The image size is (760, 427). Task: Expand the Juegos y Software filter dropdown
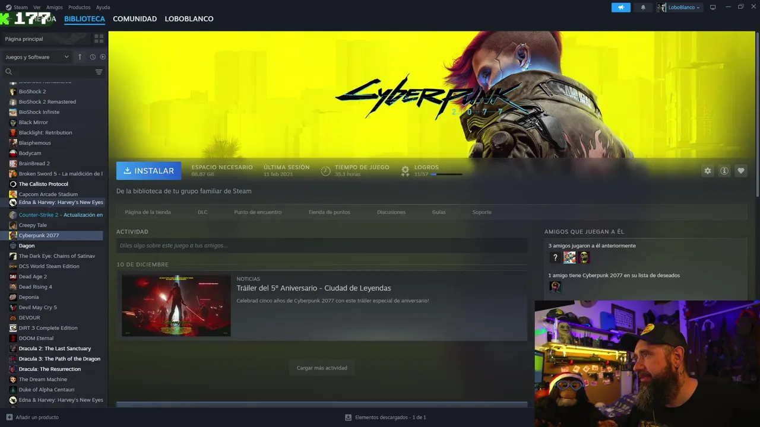point(37,57)
